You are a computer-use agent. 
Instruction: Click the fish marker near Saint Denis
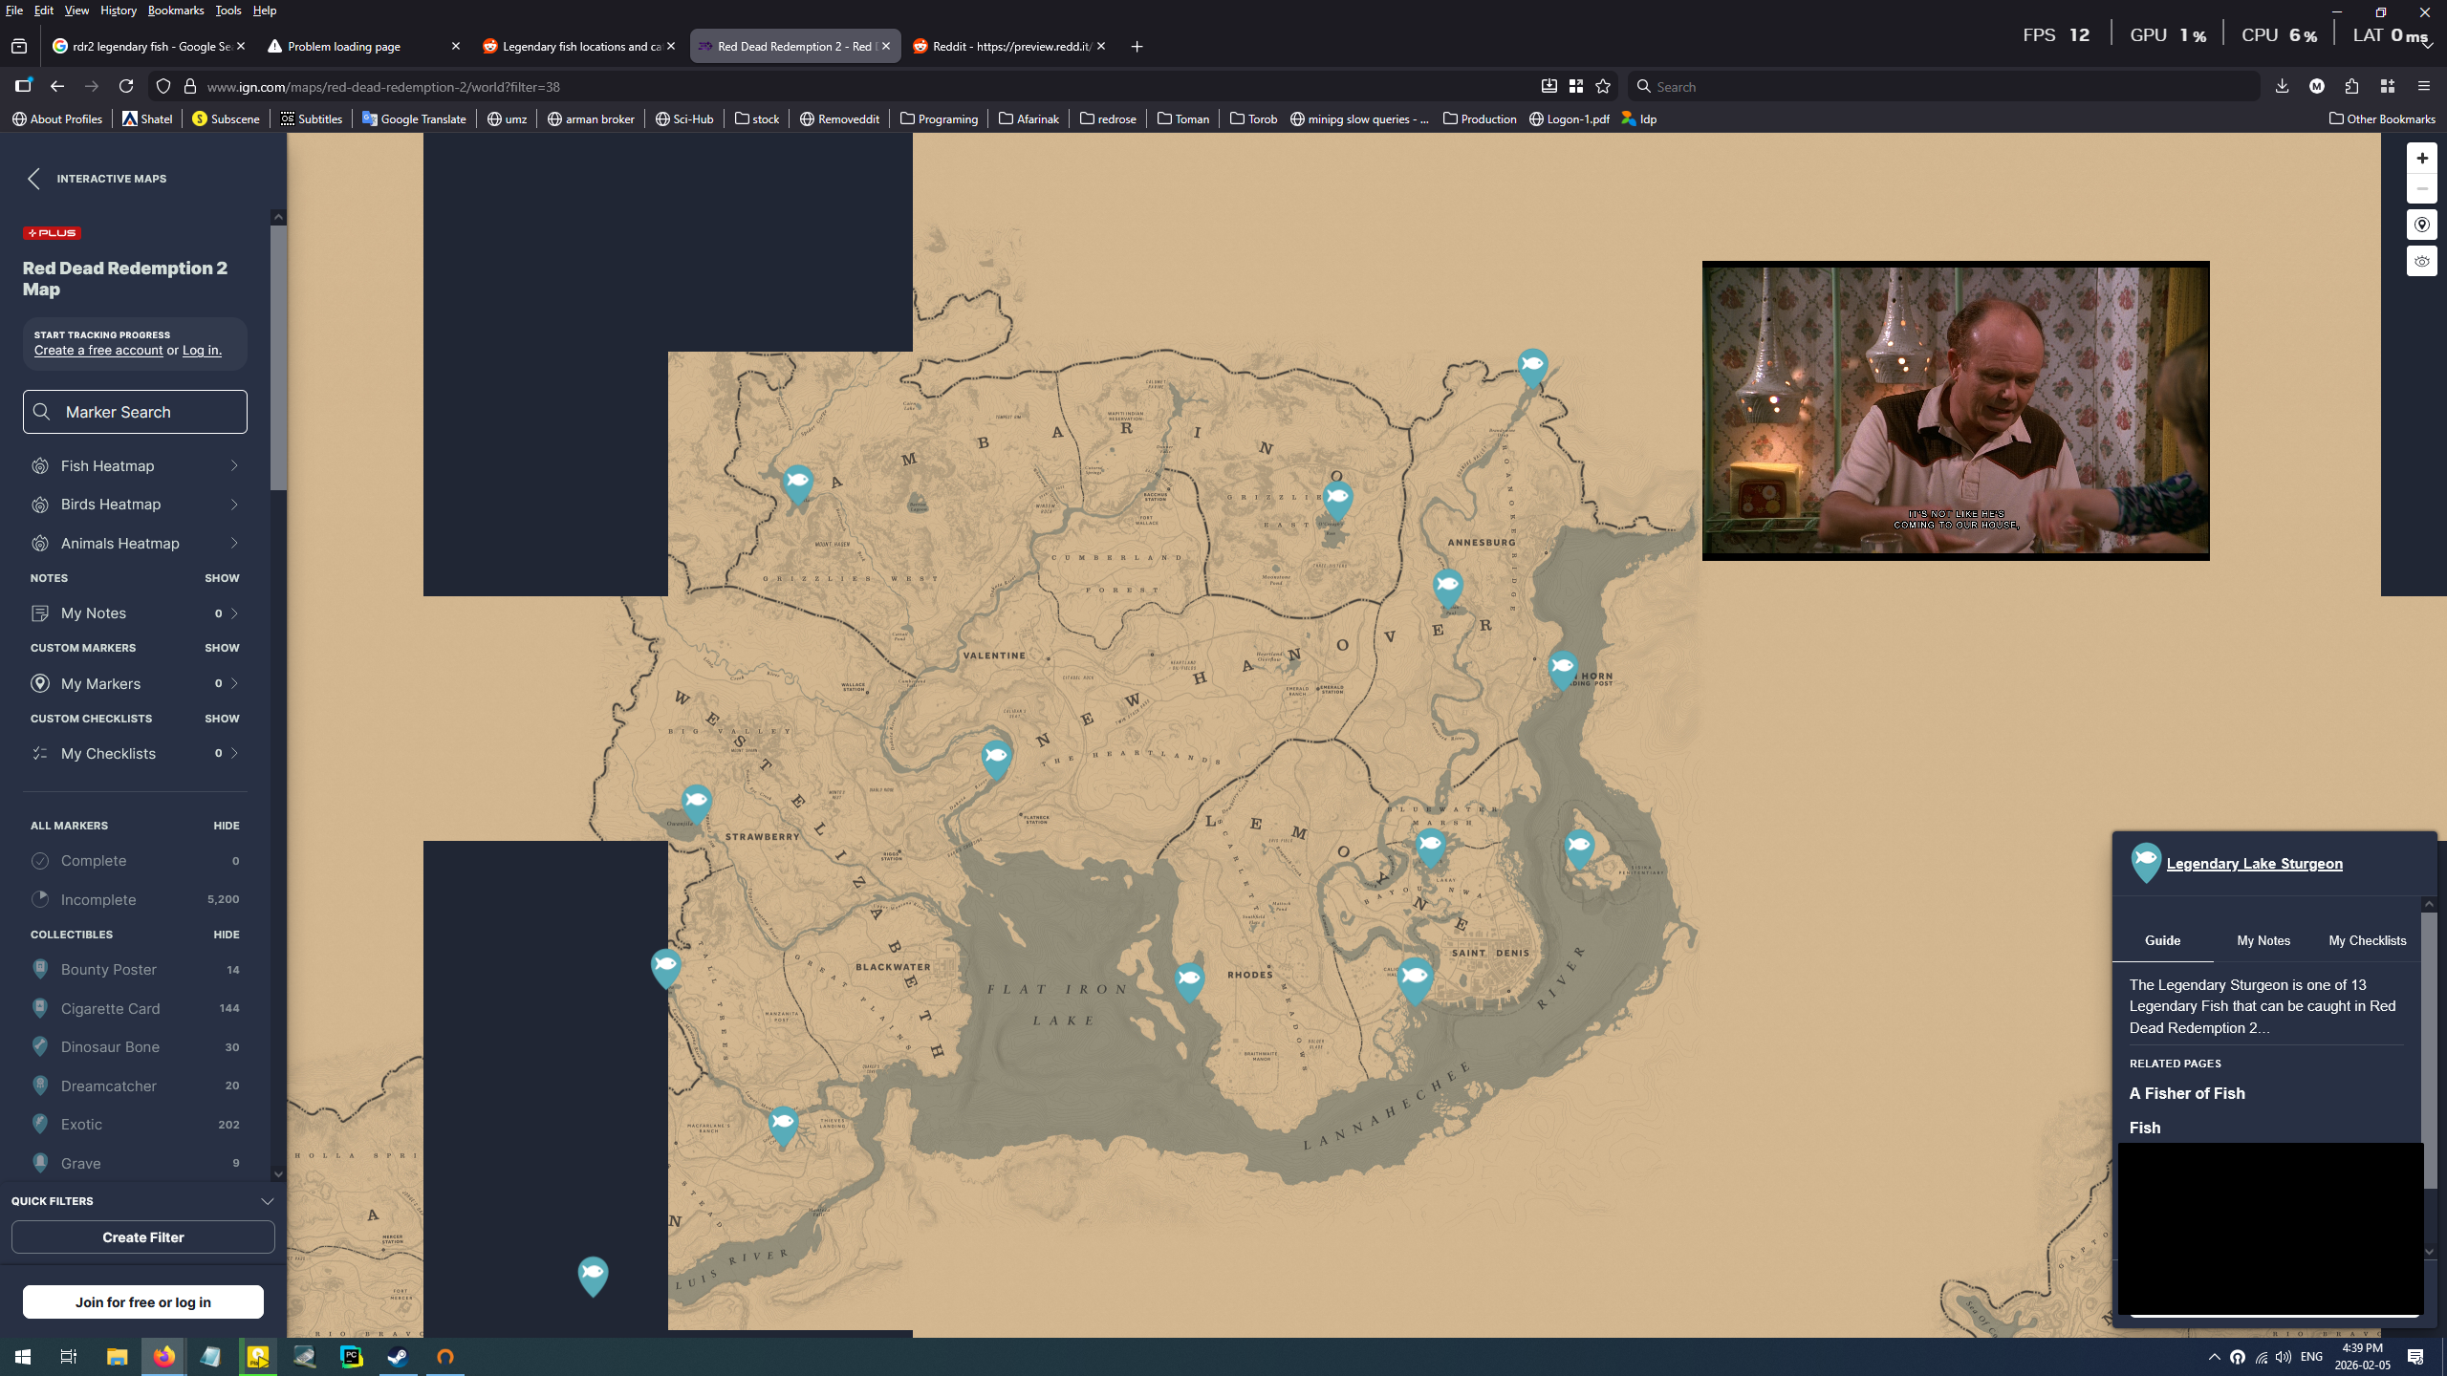point(1415,980)
